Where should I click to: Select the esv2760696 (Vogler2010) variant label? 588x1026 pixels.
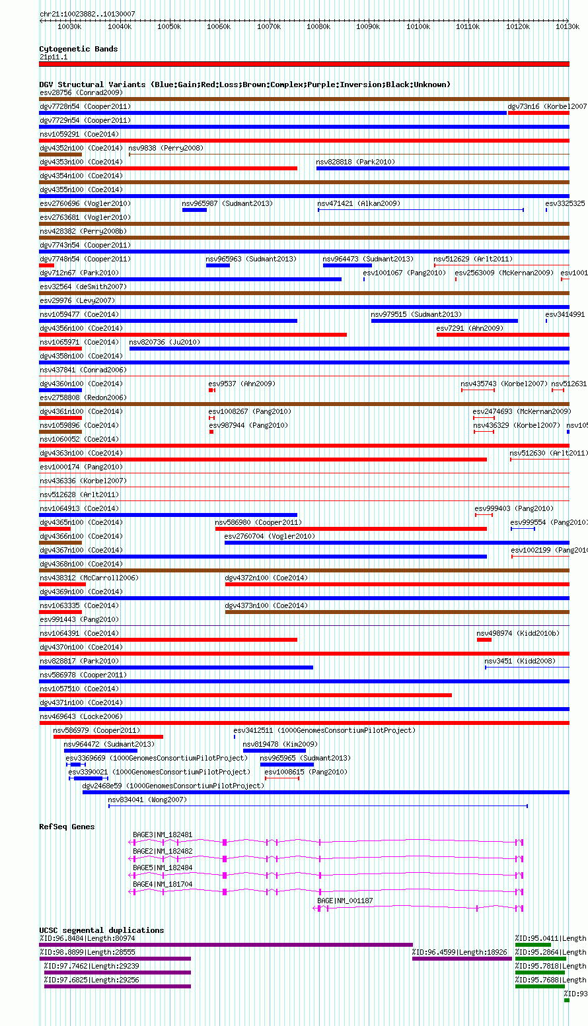85,204
